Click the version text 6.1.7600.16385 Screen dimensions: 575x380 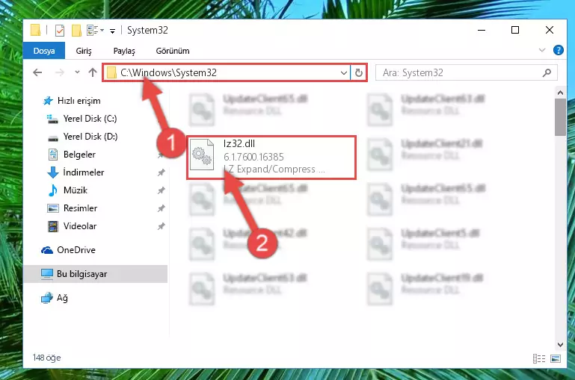(253, 157)
